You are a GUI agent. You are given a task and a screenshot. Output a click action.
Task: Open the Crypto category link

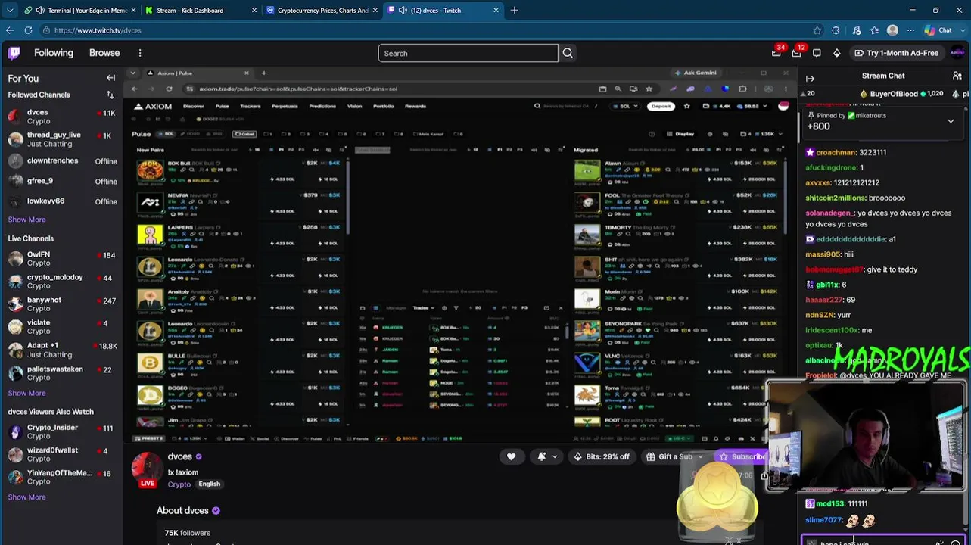coord(179,484)
